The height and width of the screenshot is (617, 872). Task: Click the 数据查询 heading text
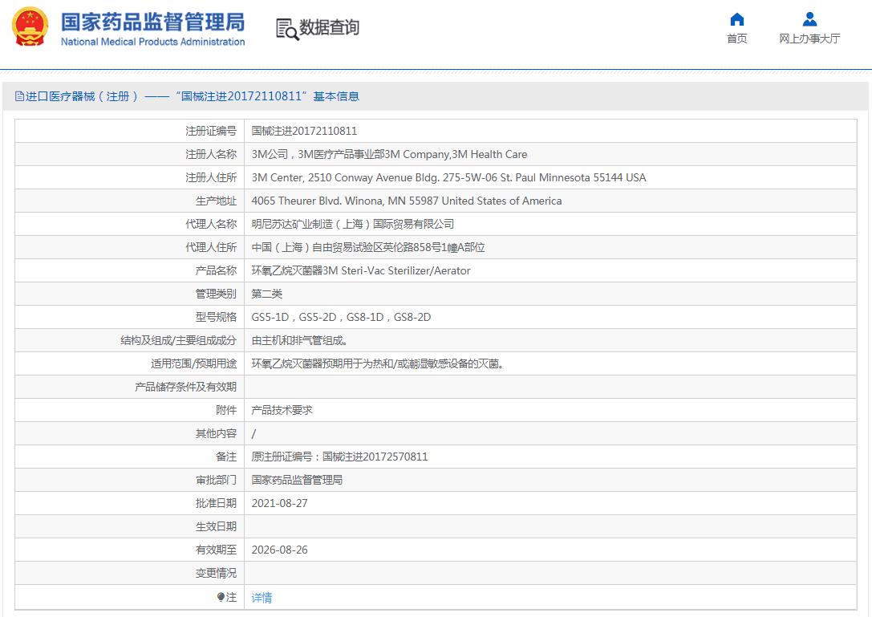pyautogui.click(x=329, y=27)
